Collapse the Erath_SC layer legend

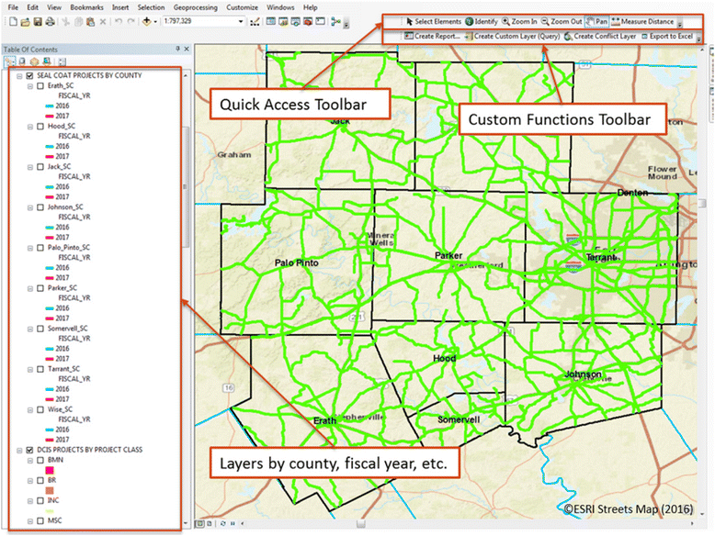coord(30,86)
